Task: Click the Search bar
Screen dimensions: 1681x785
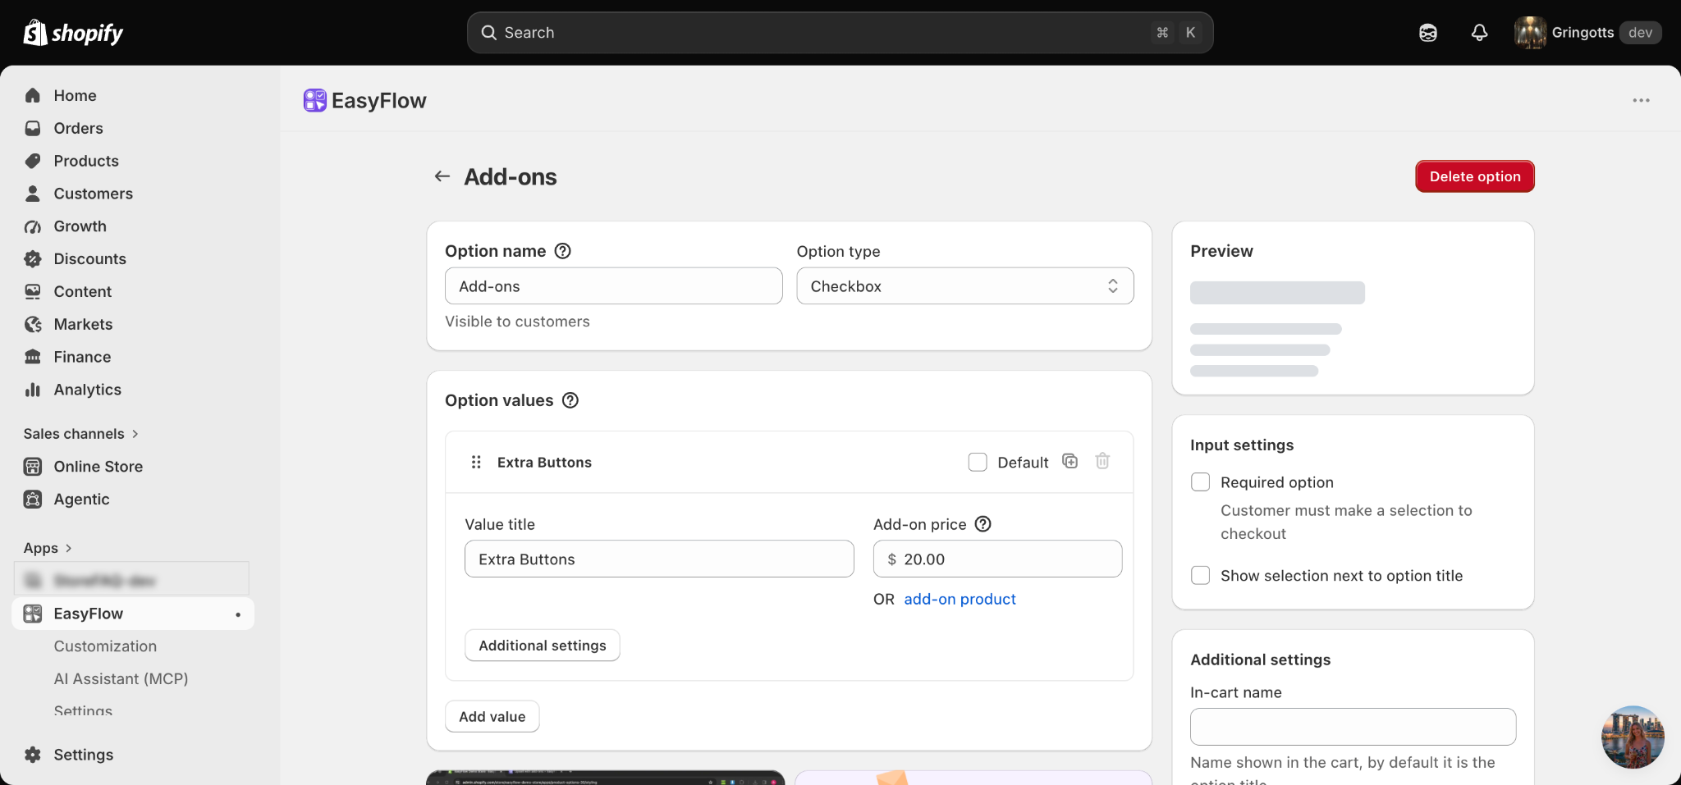Action: coord(840,33)
